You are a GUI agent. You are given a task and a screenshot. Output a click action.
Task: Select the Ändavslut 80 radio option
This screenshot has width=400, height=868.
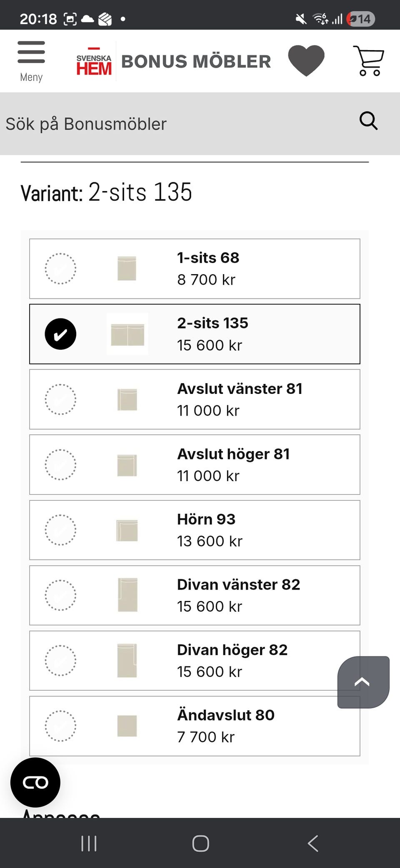pos(60,726)
